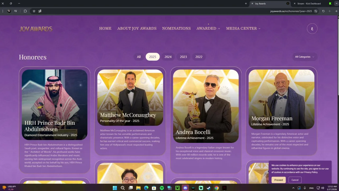This screenshot has width=339, height=191.
Task: Click the Joy Awards logo
Action: pos(36,29)
